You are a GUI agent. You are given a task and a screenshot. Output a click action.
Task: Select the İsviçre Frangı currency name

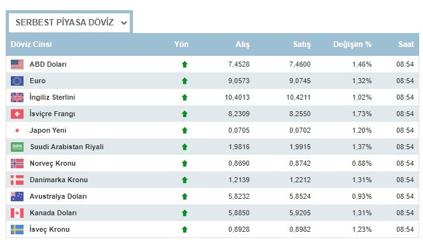coord(52,114)
